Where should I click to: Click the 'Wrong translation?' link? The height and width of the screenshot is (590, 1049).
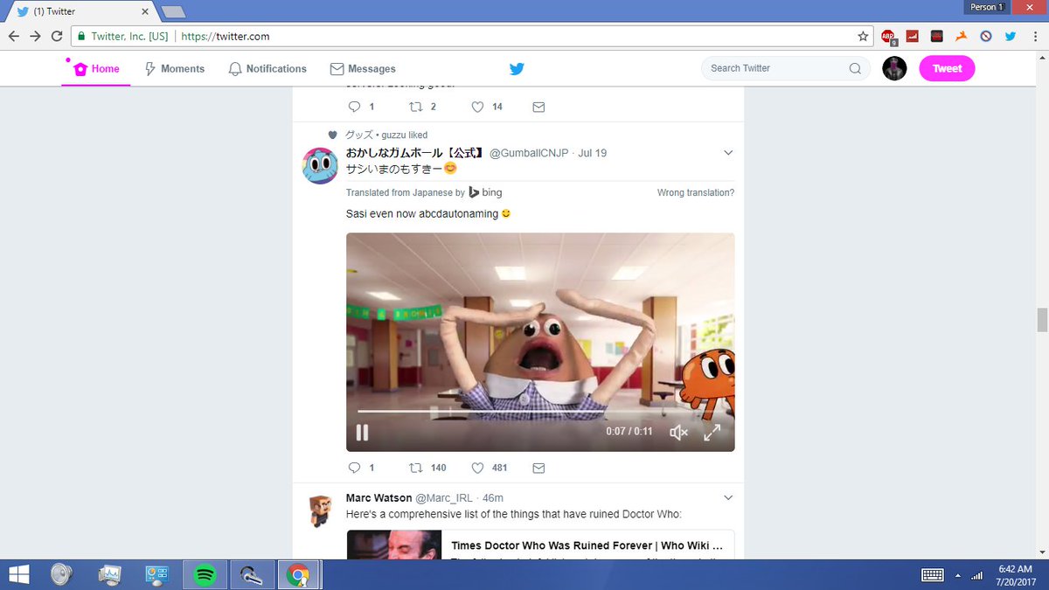696,192
